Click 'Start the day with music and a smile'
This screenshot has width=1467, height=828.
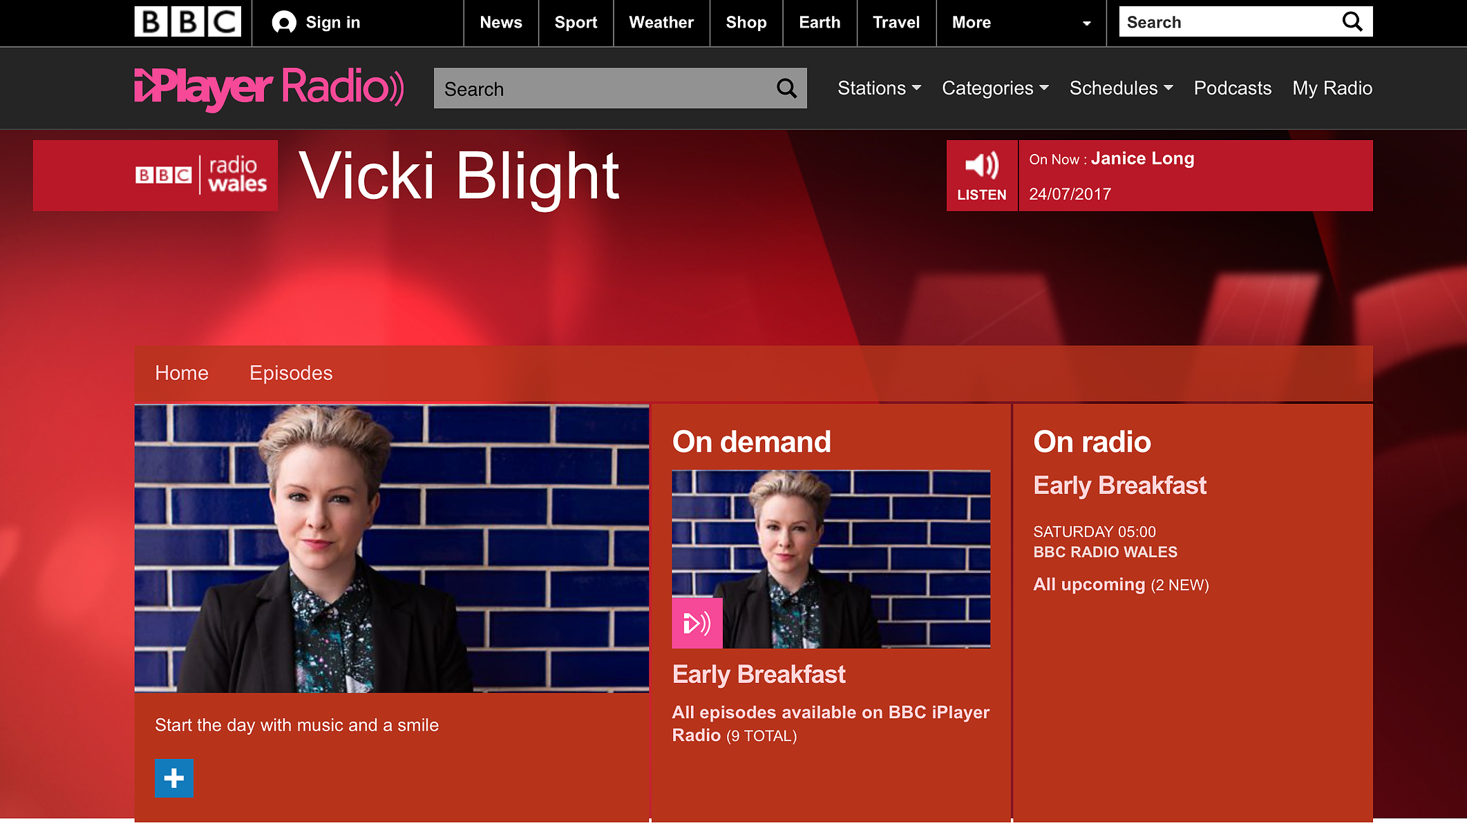[x=296, y=725]
